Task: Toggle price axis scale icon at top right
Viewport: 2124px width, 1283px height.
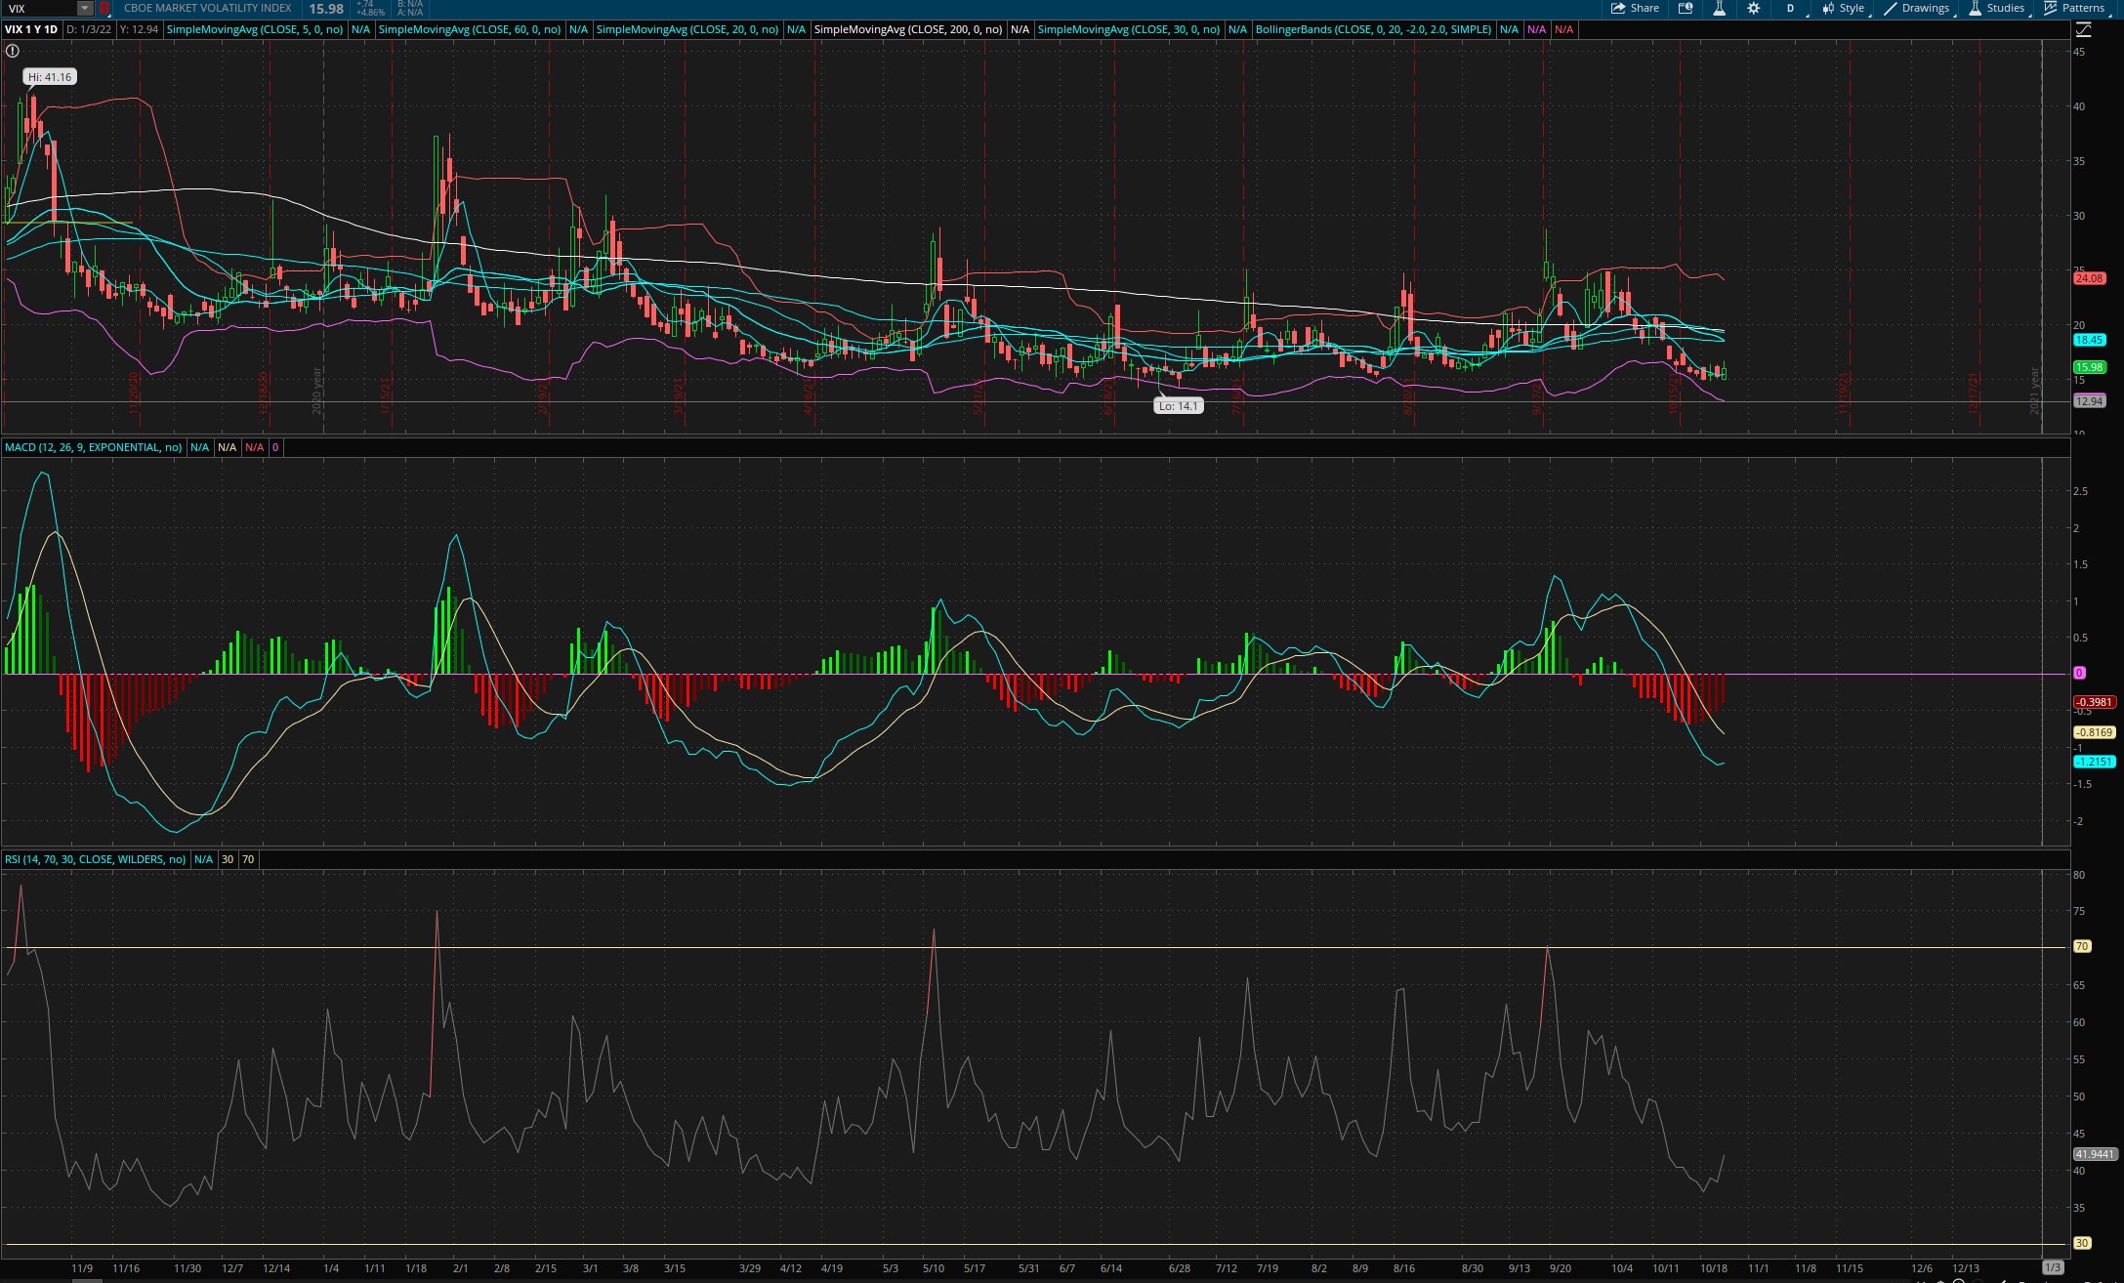Action: [x=2083, y=29]
